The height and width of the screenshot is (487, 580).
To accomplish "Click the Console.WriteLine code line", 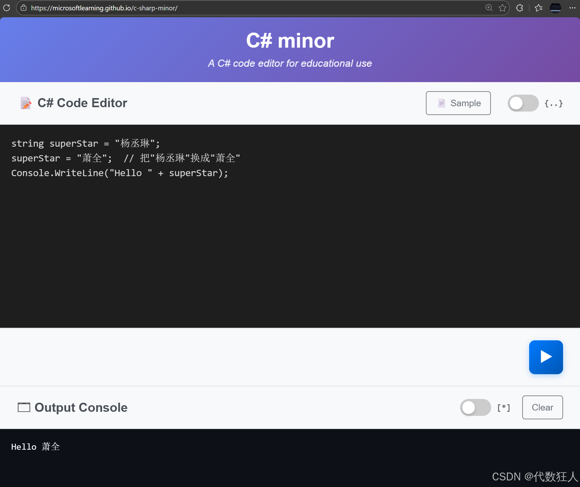I will tap(120, 173).
